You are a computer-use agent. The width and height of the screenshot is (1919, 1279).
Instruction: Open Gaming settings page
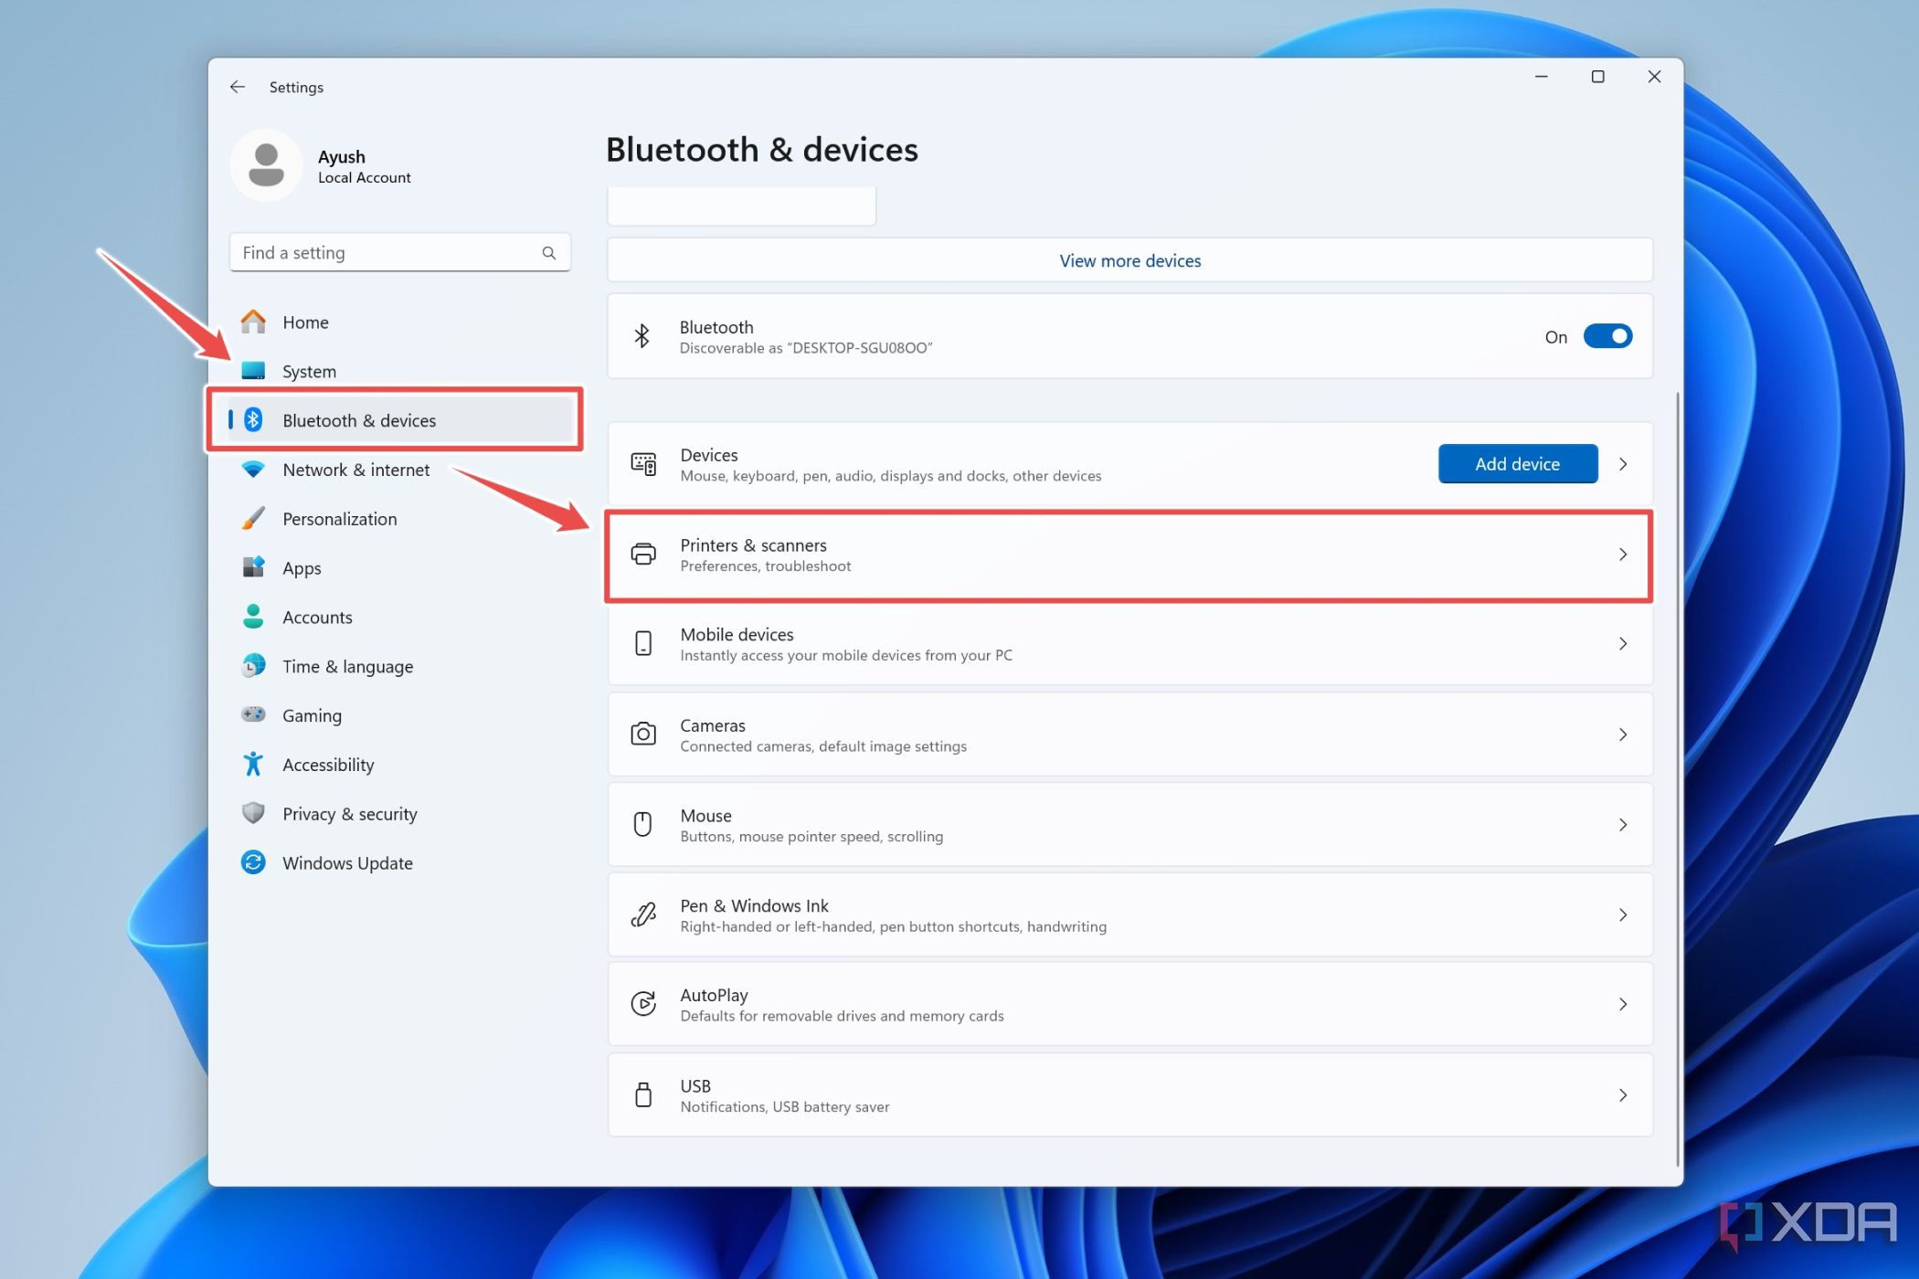pyautogui.click(x=400, y=715)
